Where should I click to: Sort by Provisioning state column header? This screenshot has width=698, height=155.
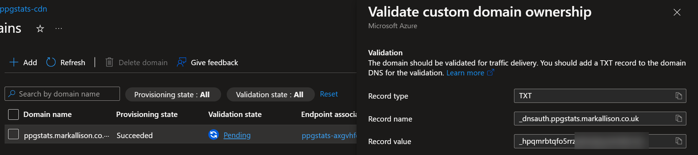click(147, 114)
